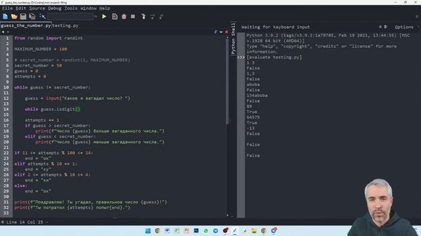Click the editor stick pin icon
The width and height of the screenshot is (421, 236).
(x=216, y=32)
